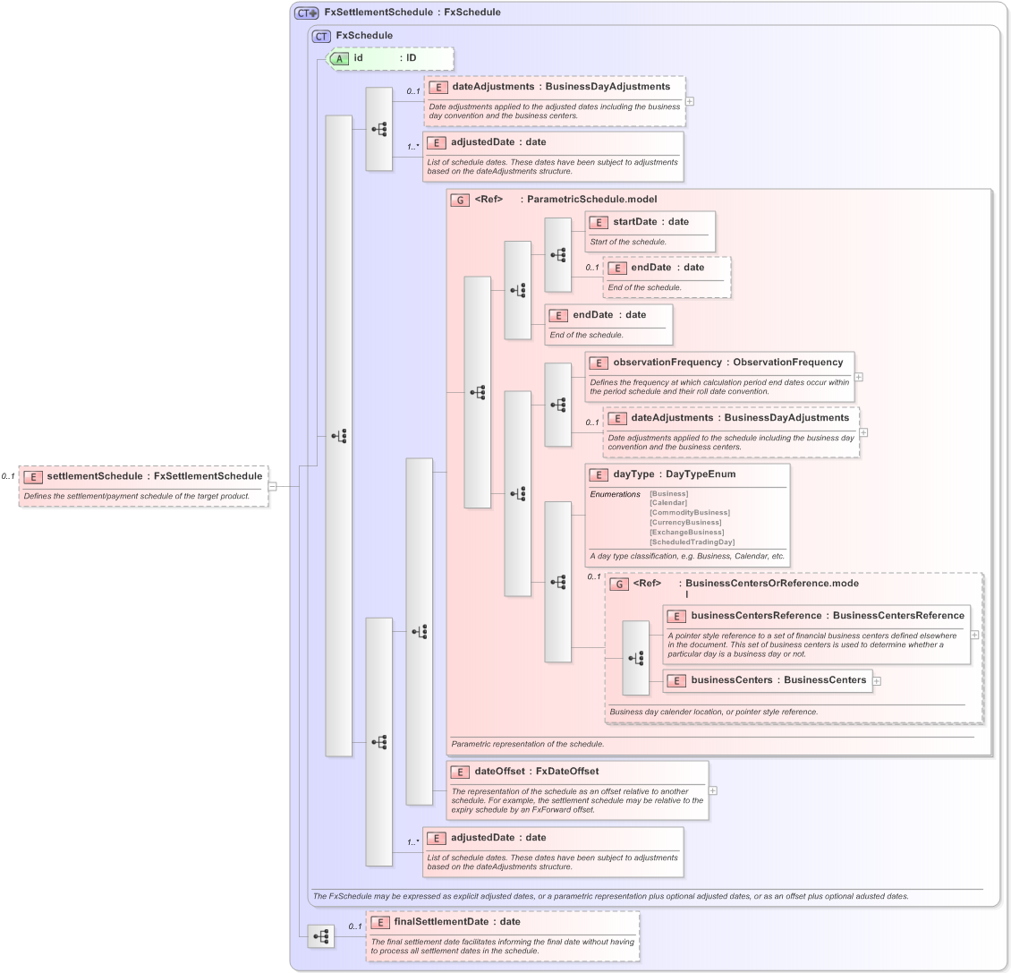Click the CT icon beside FxSchedule
The image size is (1011, 973).
321,36
